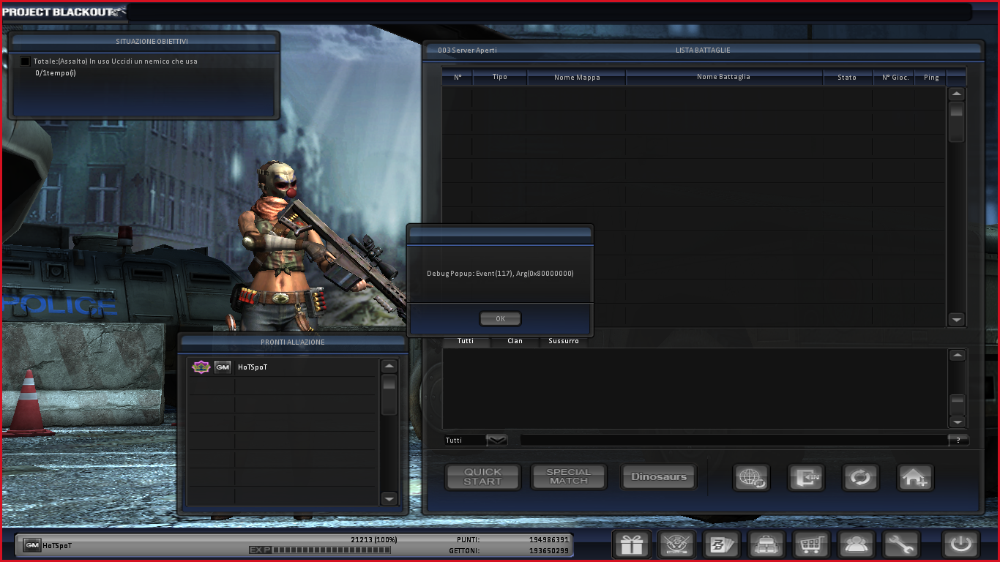Switch to the Tutti chat tab

click(x=466, y=341)
